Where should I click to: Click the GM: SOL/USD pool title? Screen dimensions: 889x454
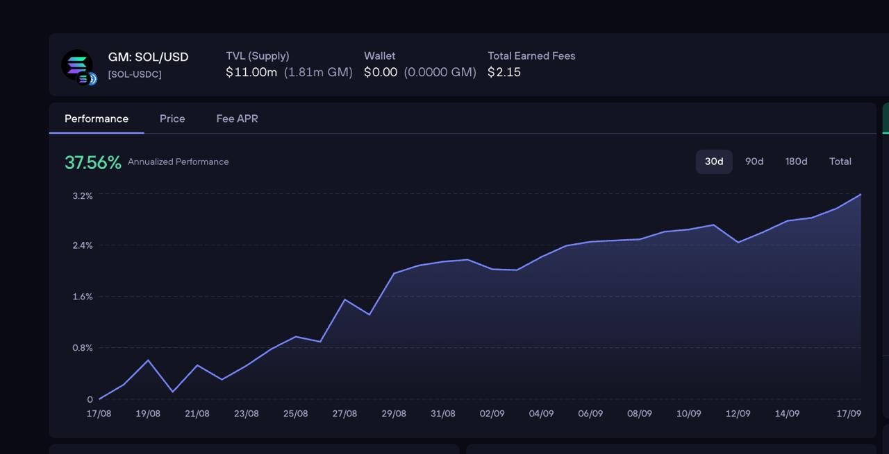tap(148, 57)
